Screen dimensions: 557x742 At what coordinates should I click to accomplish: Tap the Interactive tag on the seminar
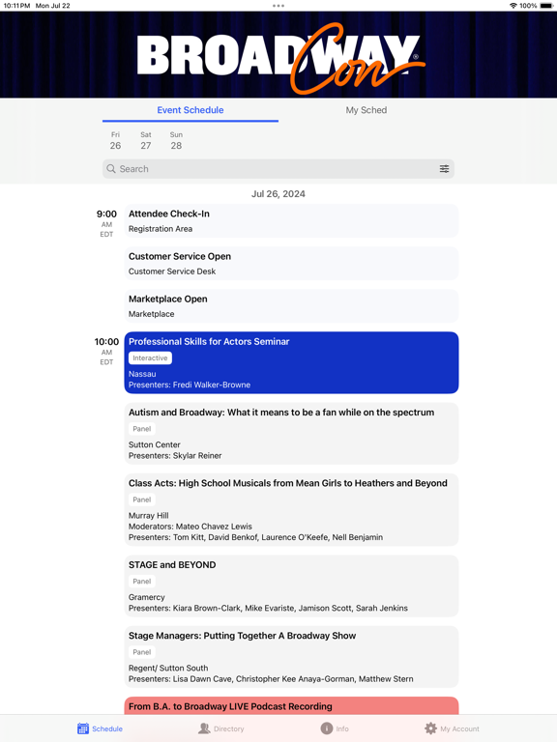click(150, 358)
